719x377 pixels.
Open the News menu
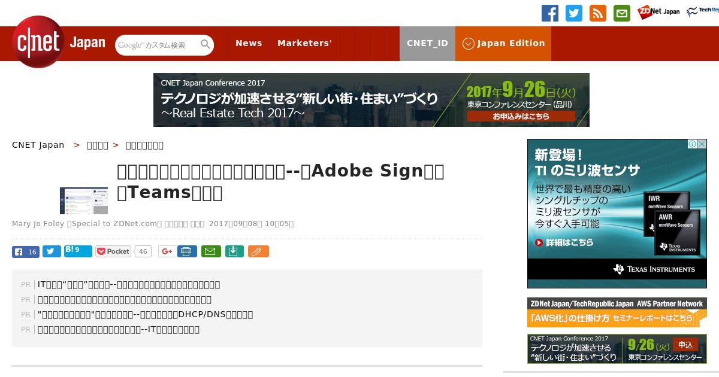[249, 43]
